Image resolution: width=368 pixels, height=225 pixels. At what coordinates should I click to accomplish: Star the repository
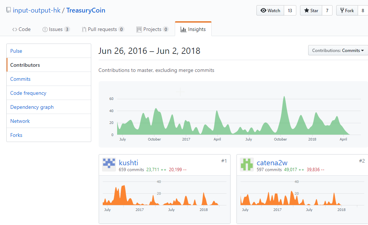[x=311, y=11]
